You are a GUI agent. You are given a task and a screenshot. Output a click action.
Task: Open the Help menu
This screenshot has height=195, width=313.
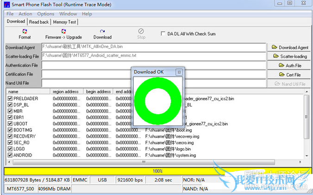click(87, 14)
